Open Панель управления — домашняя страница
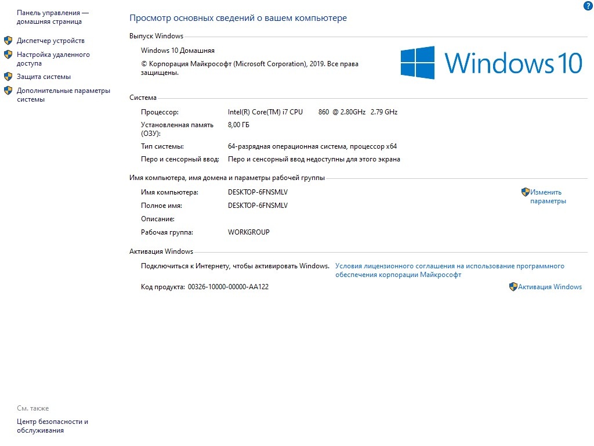 [x=52, y=17]
